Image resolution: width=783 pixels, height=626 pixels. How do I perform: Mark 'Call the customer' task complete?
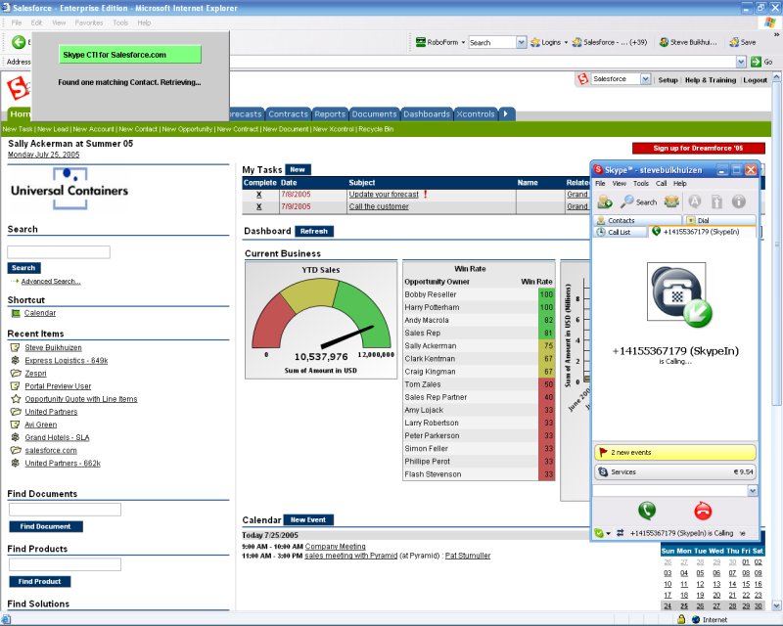pyautogui.click(x=259, y=206)
